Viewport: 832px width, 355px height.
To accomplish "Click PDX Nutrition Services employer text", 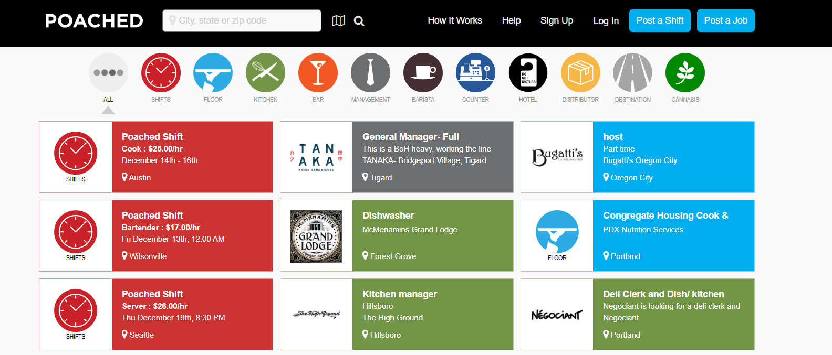I will (643, 230).
